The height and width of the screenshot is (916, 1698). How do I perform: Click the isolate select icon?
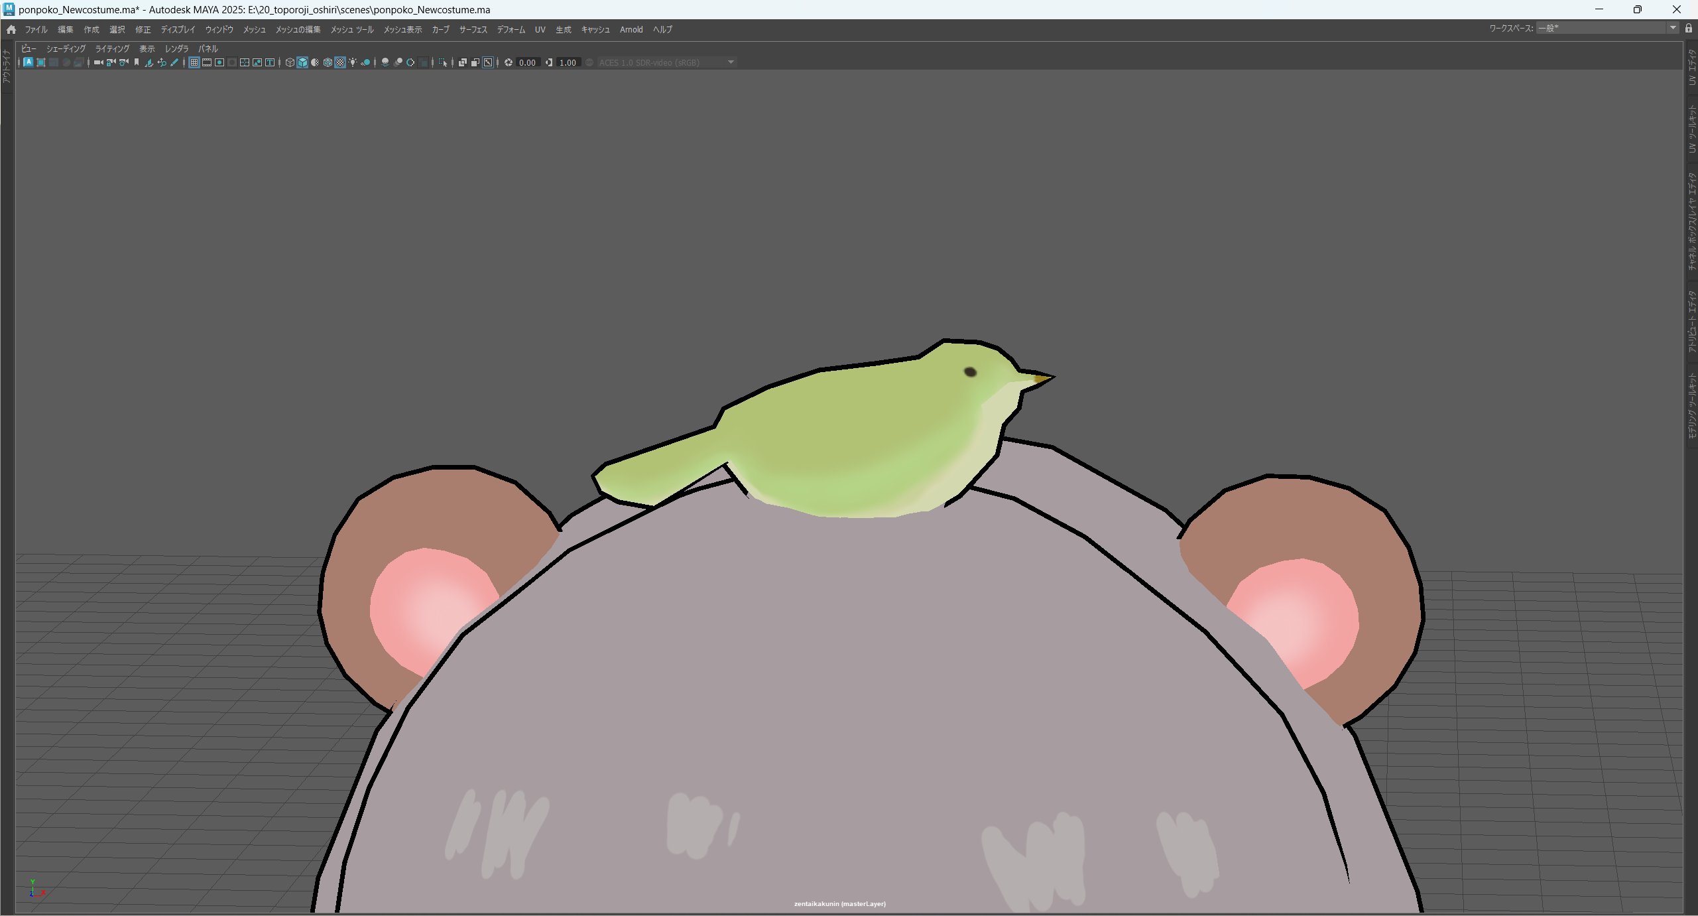point(443,62)
